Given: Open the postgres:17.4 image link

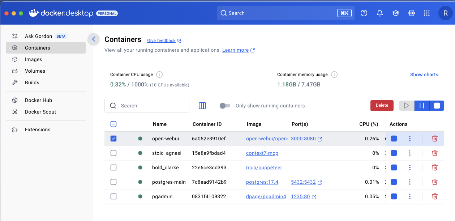Looking at the screenshot, I should click(x=262, y=182).
